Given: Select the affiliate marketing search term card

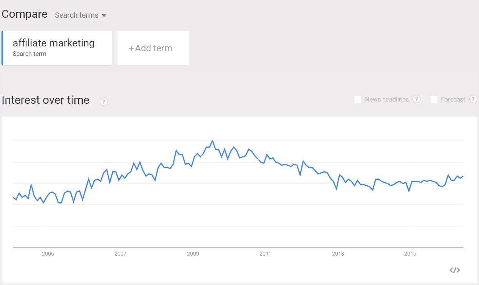Looking at the screenshot, I should [57, 48].
